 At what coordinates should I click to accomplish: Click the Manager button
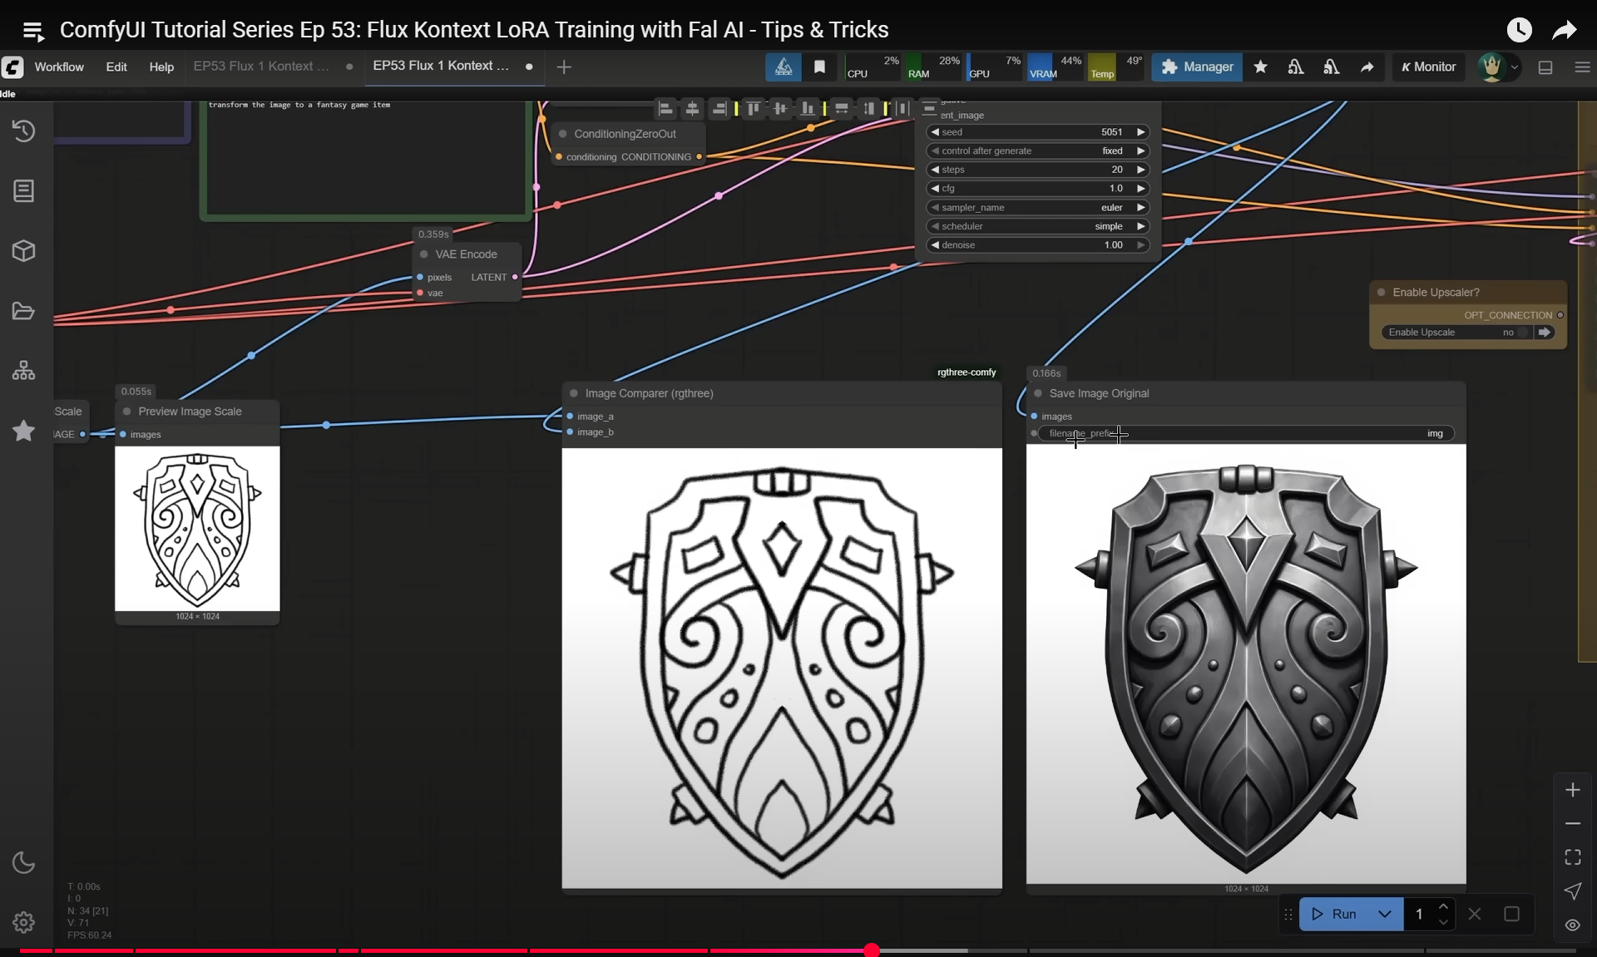[1196, 67]
